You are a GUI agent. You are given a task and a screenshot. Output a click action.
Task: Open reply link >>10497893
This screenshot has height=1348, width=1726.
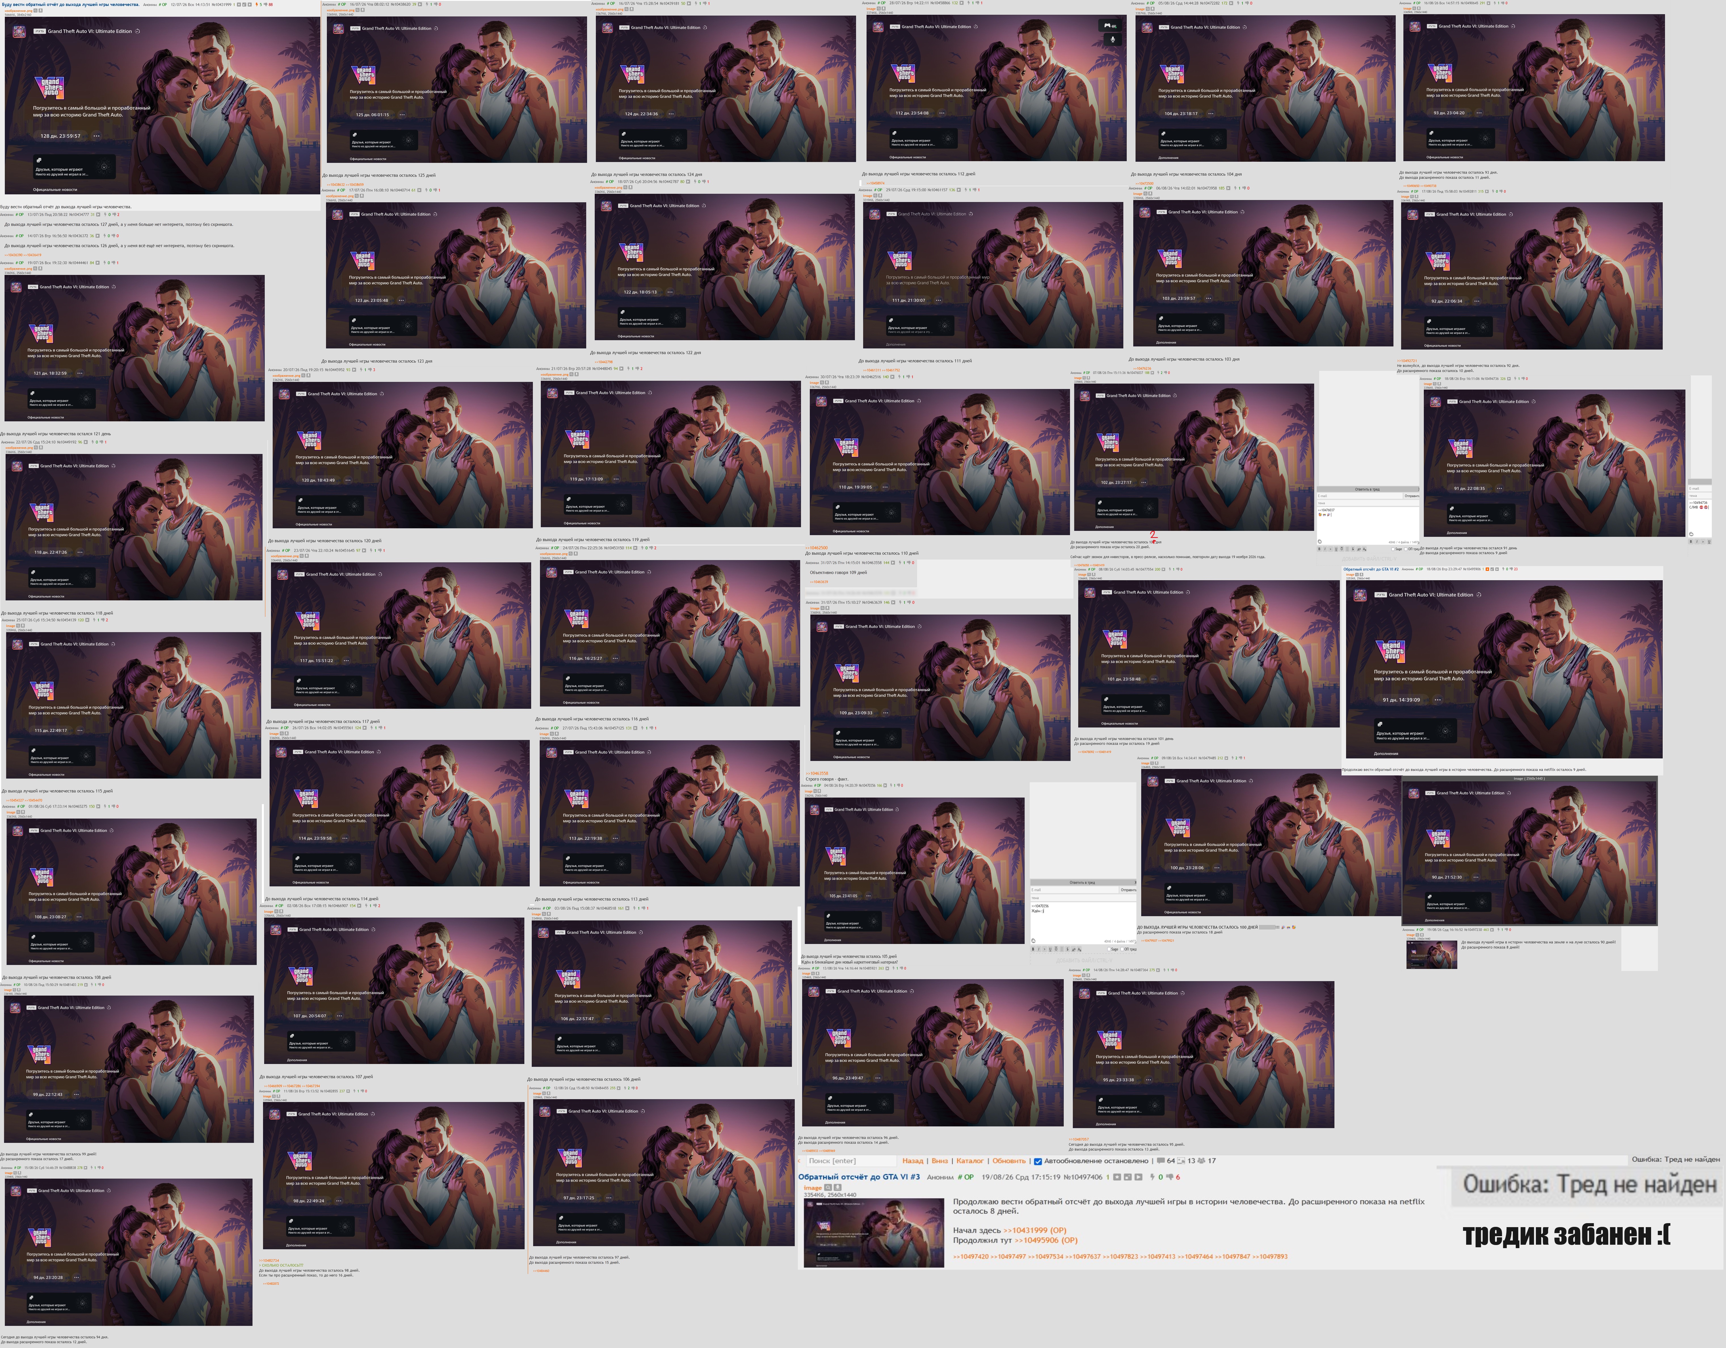pyautogui.click(x=1270, y=1256)
